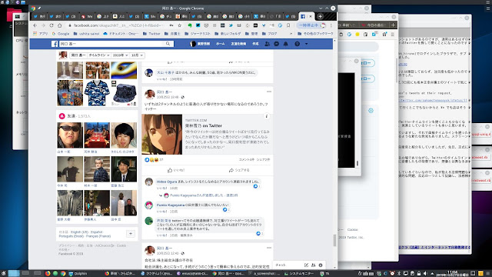Click the Chrome address bar URL
The image size is (492, 277).
(118, 25)
